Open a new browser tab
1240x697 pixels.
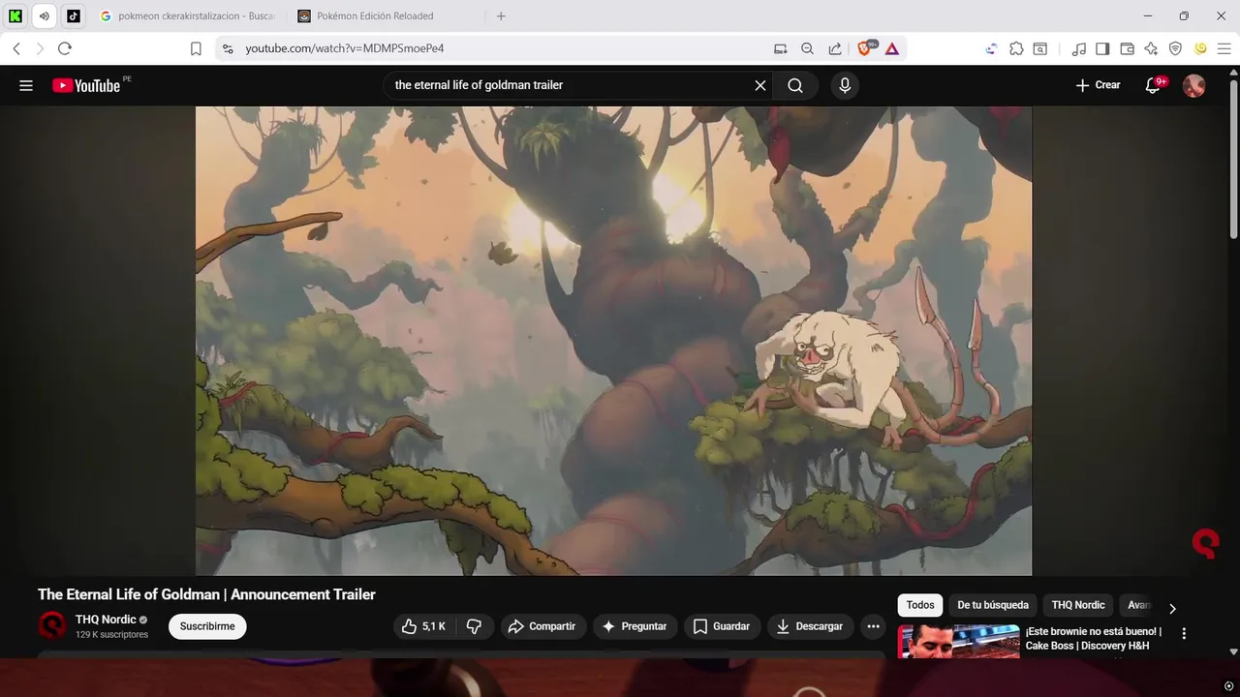pos(501,15)
